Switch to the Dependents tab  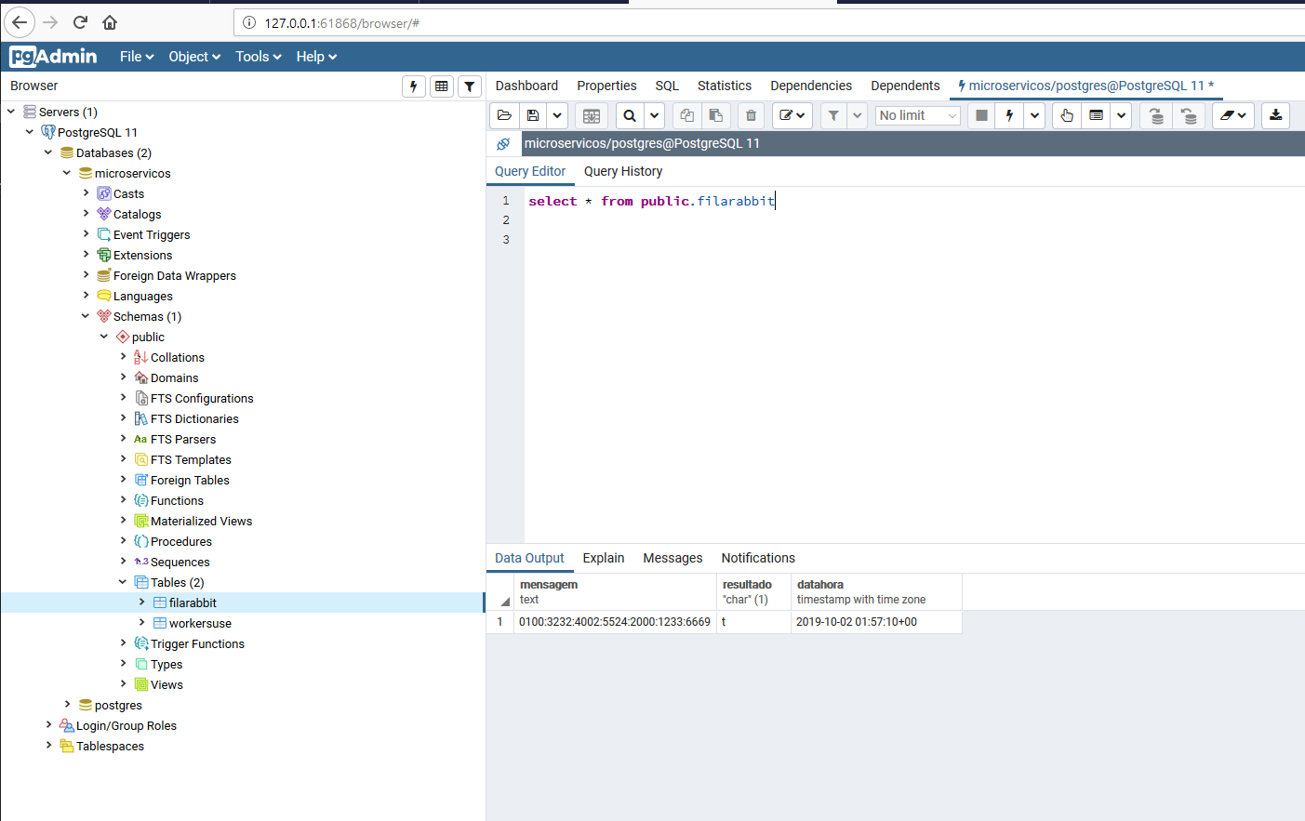(x=905, y=86)
